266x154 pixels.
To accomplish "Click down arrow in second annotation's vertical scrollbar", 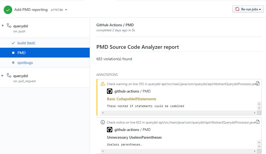I will 259,147.
